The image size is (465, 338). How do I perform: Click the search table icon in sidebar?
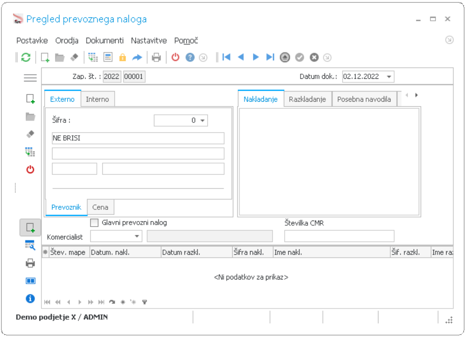pos(30,245)
